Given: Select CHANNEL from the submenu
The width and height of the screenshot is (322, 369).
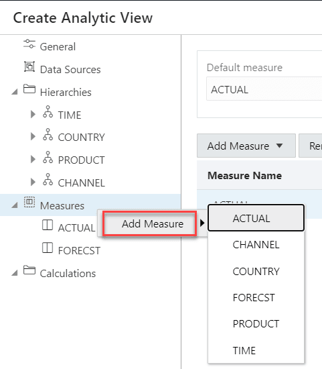Looking at the screenshot, I should (x=256, y=244).
